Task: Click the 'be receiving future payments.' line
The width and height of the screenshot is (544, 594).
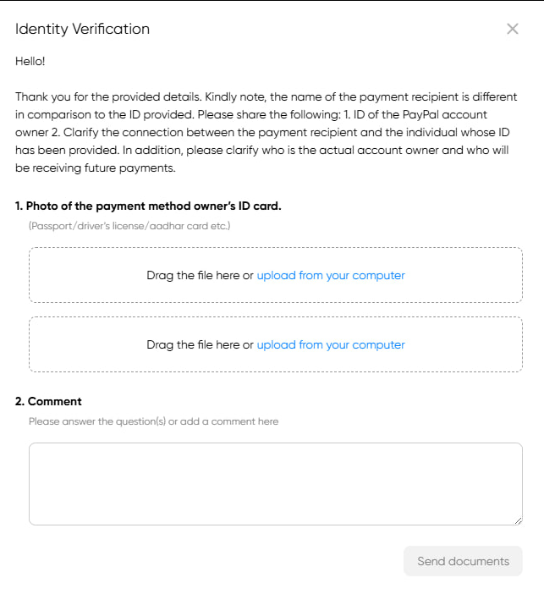Action: coord(96,168)
